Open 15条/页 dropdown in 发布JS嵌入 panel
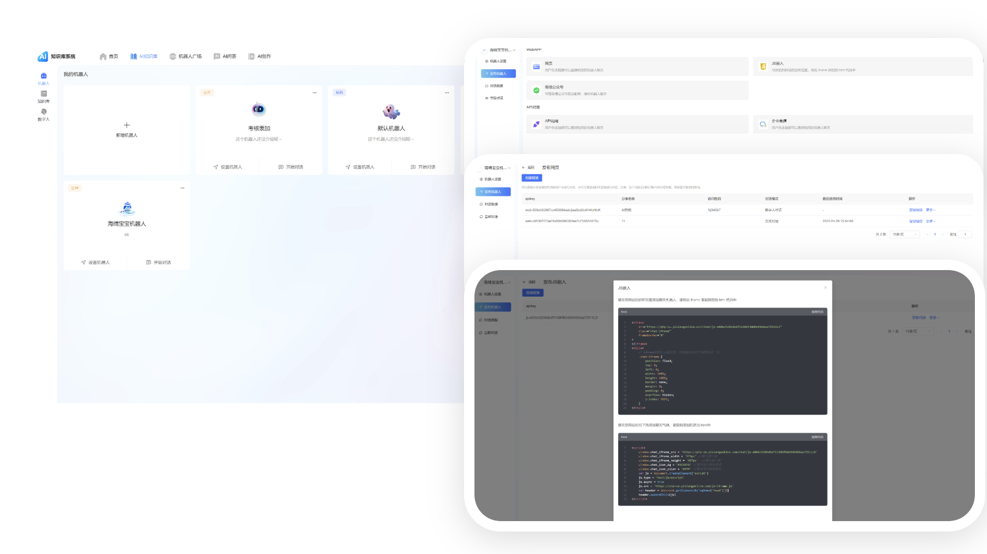This screenshot has width=987, height=554. pos(918,331)
